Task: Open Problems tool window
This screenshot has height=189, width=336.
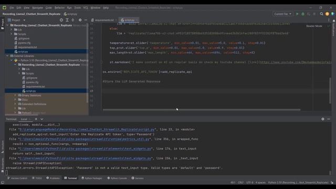Action: tap(53, 178)
